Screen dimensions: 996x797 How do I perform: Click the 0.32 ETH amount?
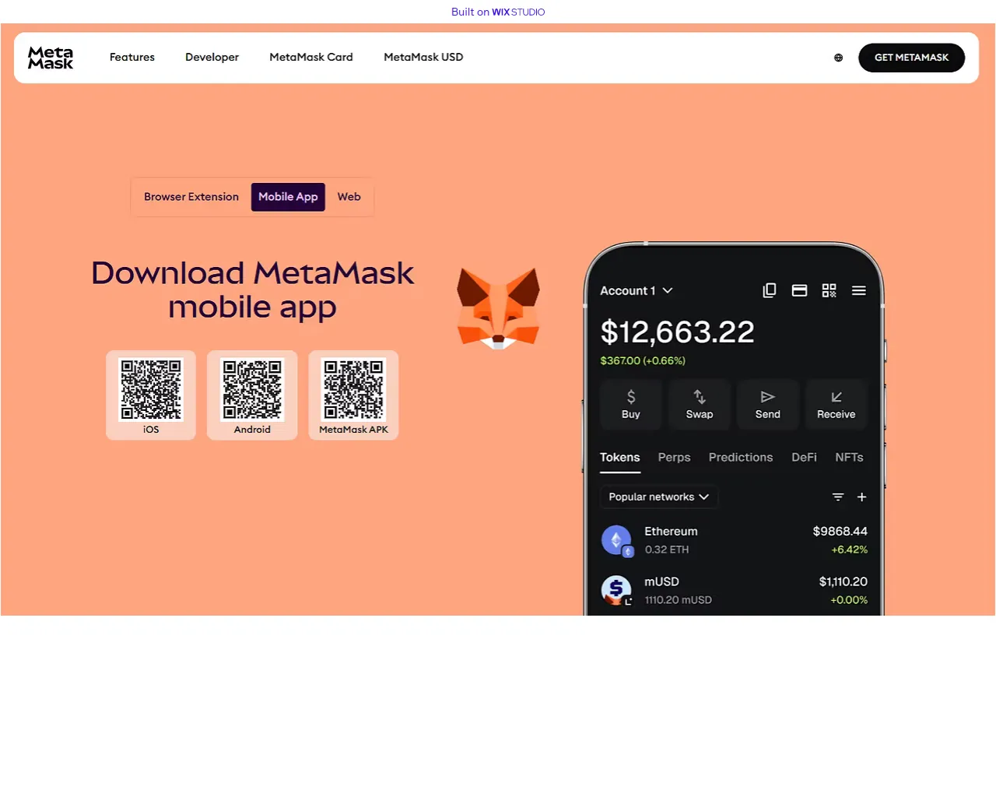tap(667, 549)
